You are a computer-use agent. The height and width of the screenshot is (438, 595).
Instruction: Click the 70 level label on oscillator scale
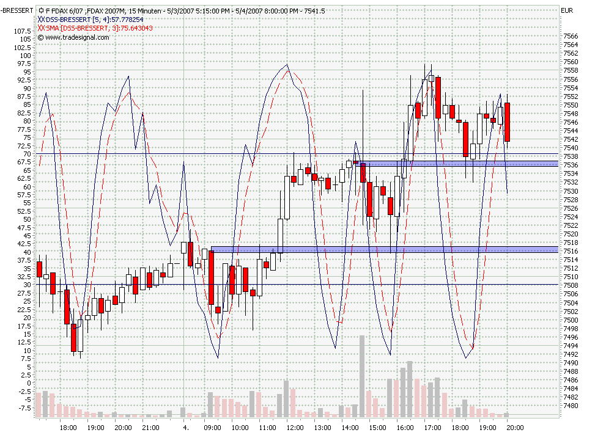28,154
